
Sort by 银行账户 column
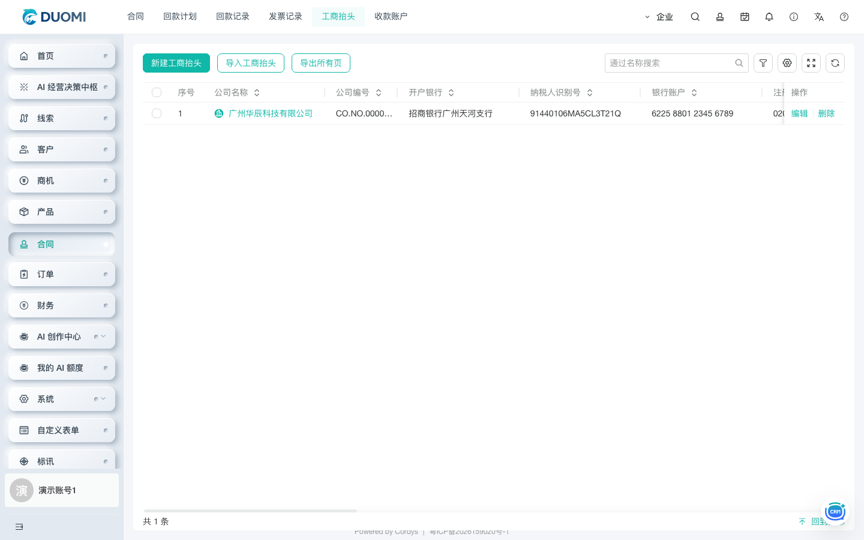pyautogui.click(x=694, y=92)
